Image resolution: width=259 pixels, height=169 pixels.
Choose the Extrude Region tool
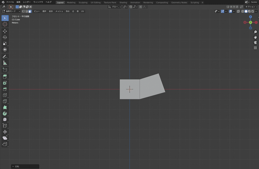[x=5, y=77]
